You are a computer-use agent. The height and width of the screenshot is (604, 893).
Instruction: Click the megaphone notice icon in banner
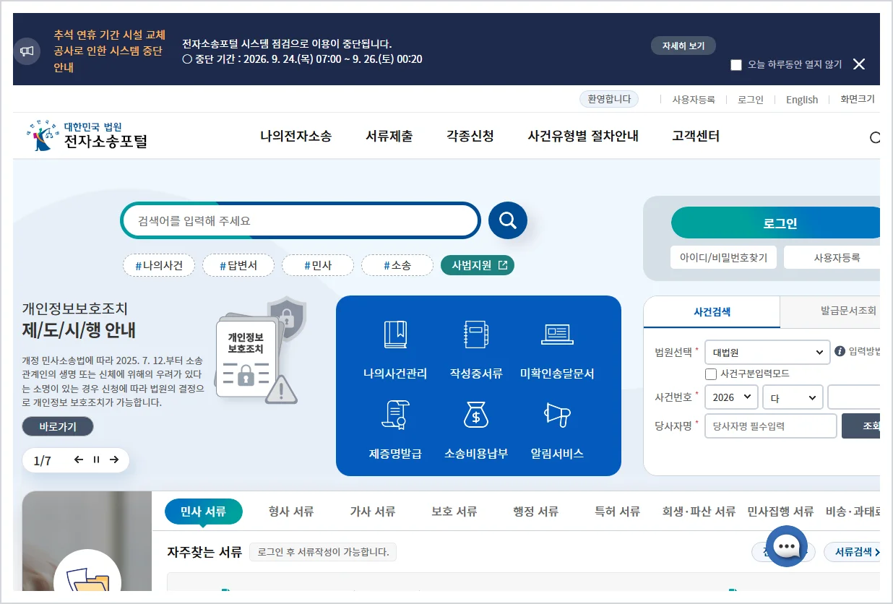[x=27, y=51]
